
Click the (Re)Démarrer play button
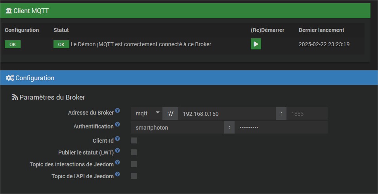pos(256,44)
